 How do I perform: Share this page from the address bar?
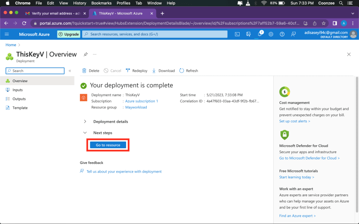315,23
